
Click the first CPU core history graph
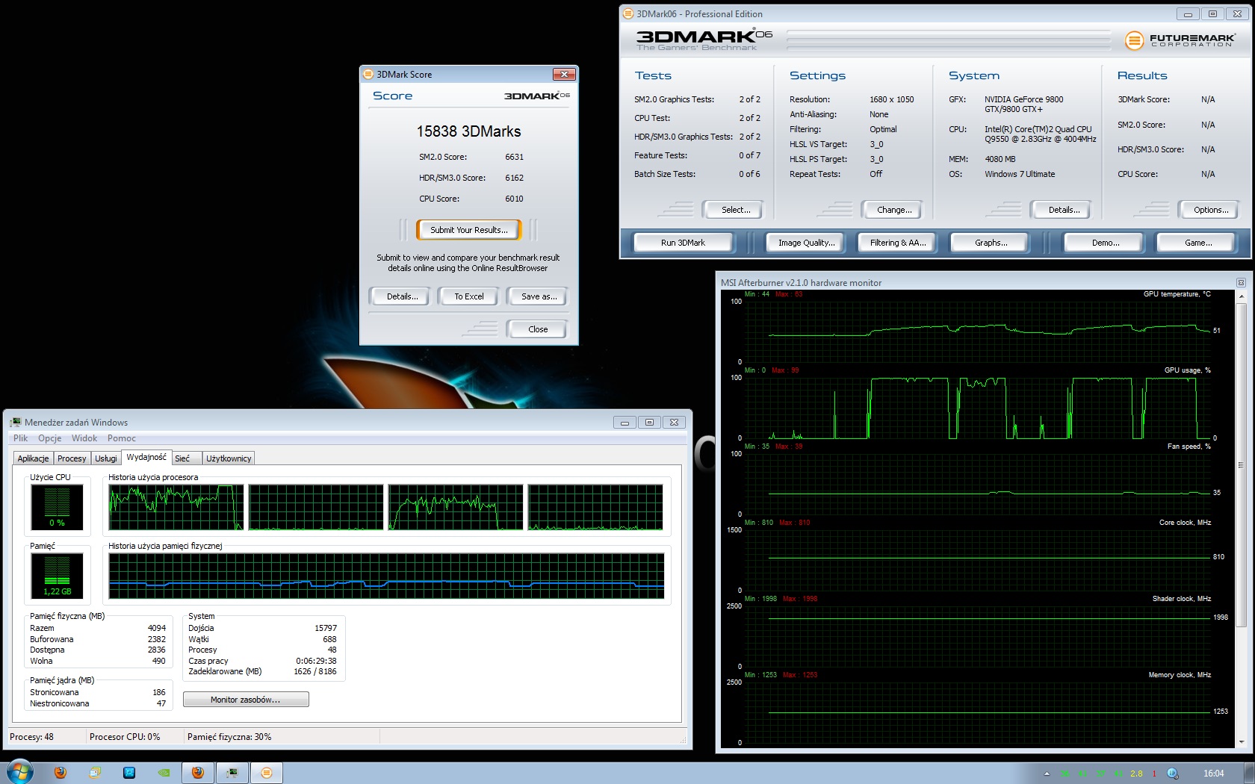pyautogui.click(x=176, y=507)
